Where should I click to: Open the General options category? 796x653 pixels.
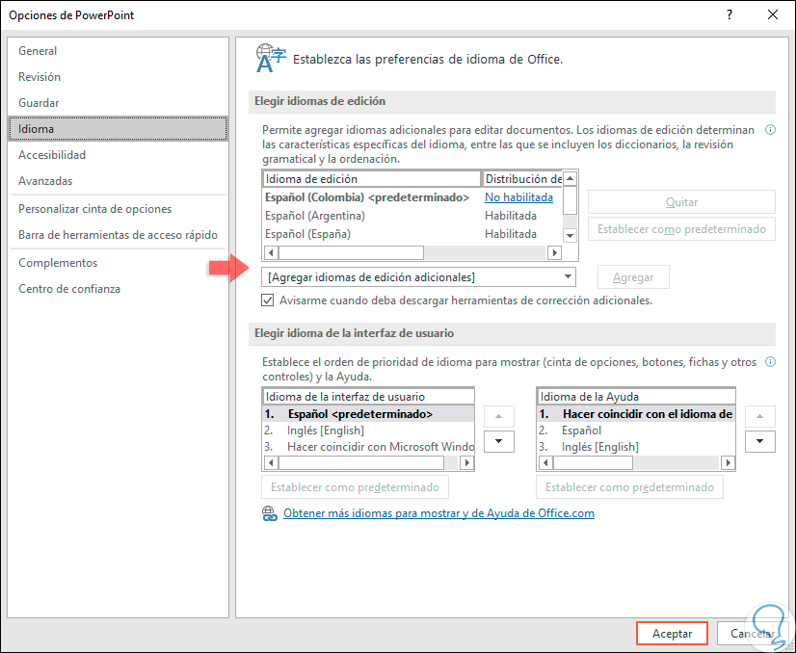pyautogui.click(x=118, y=51)
